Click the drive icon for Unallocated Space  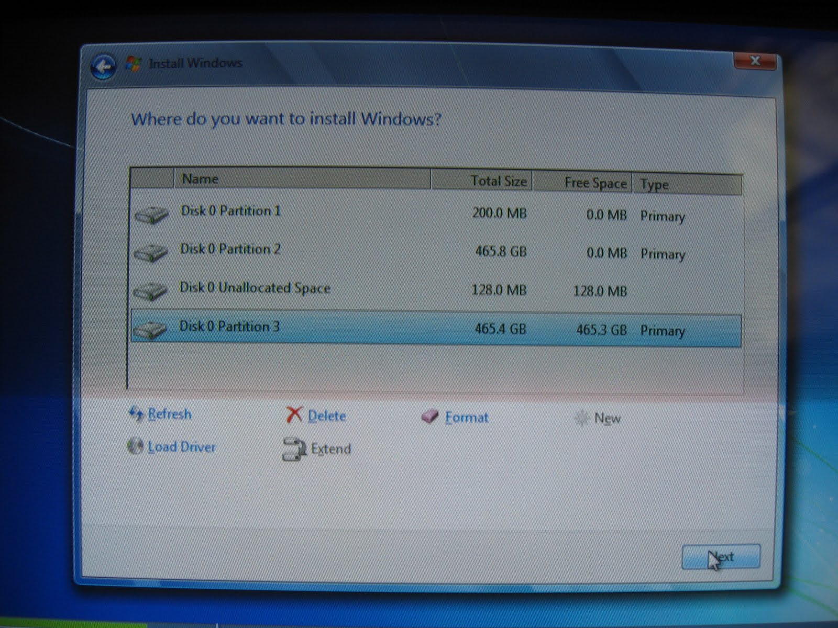(x=150, y=290)
